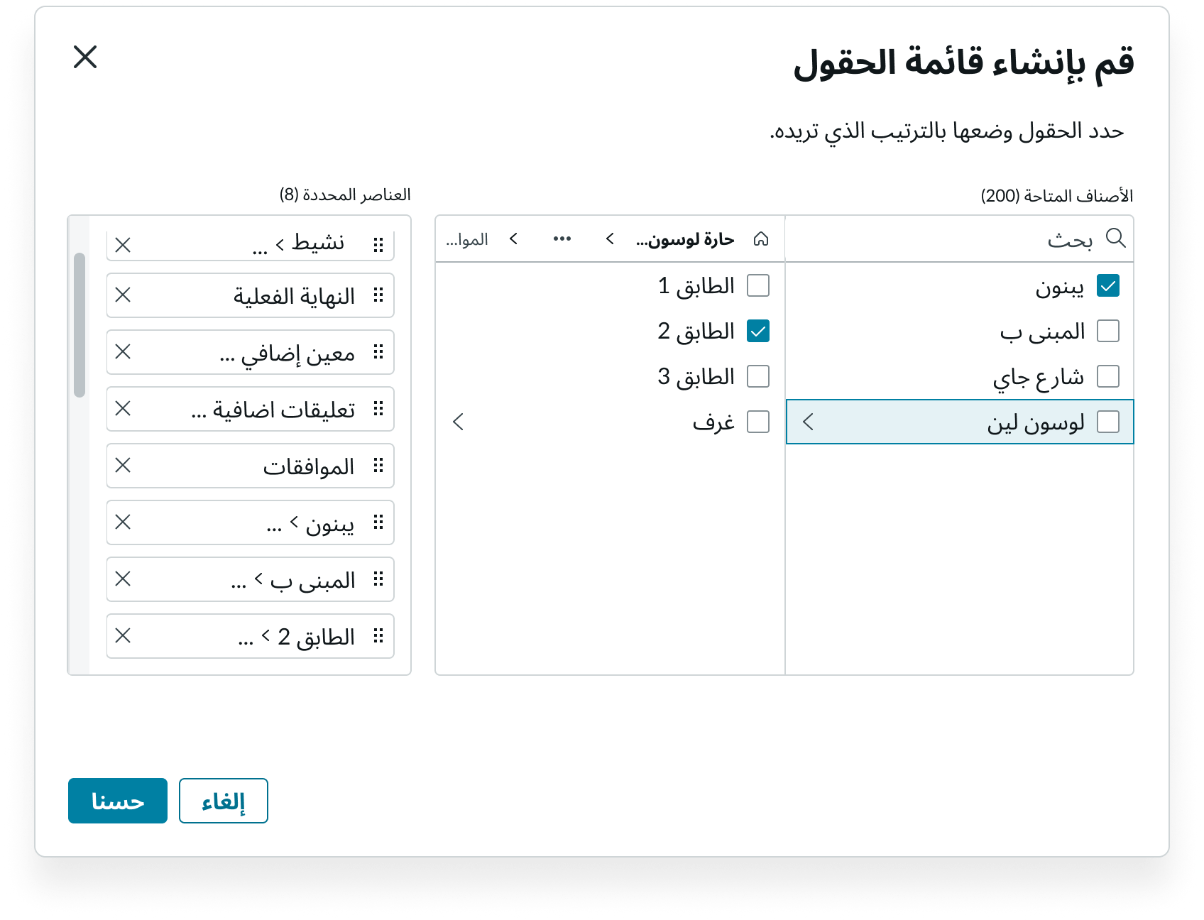Click the selected items list scrollbar
The image size is (1204, 920).
tap(80, 325)
